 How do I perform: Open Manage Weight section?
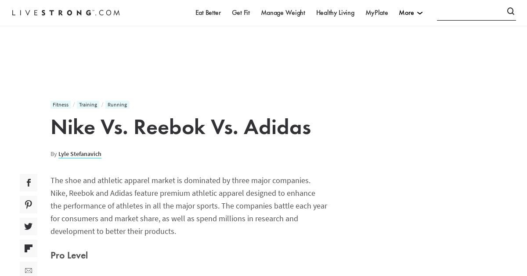(x=283, y=13)
